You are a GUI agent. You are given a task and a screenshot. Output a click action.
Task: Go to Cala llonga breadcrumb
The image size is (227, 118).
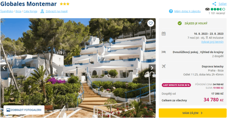(x=30, y=11)
